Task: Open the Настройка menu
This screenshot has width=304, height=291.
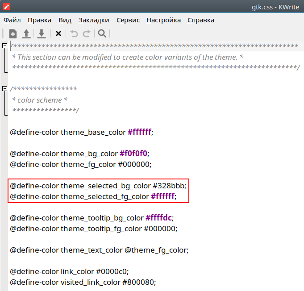Action: (164, 20)
